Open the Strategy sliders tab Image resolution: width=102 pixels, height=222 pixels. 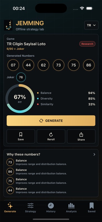coord(30,208)
